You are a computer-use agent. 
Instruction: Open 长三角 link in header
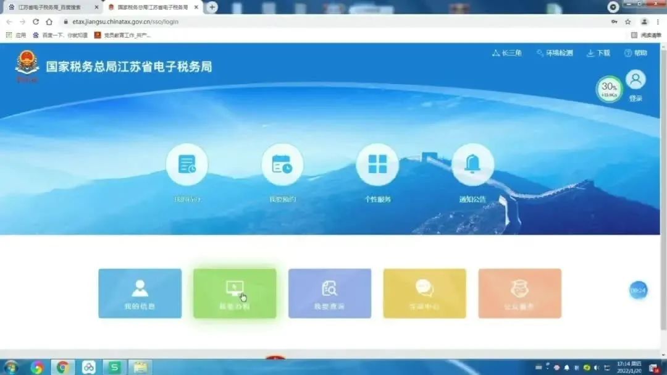coord(507,53)
